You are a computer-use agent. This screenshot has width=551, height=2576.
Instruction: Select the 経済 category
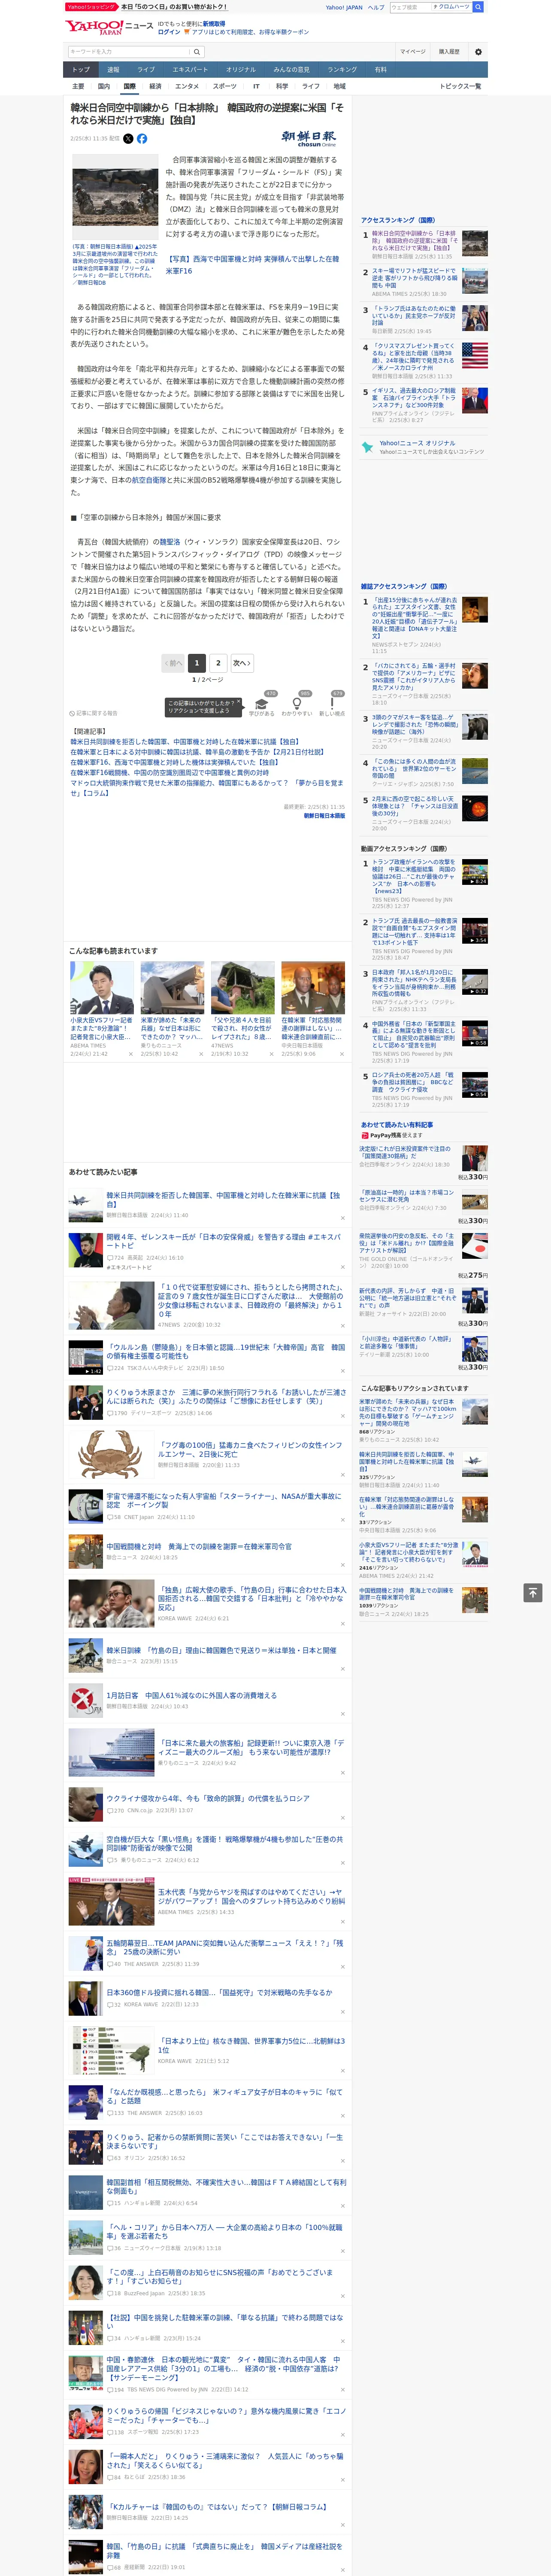click(155, 86)
